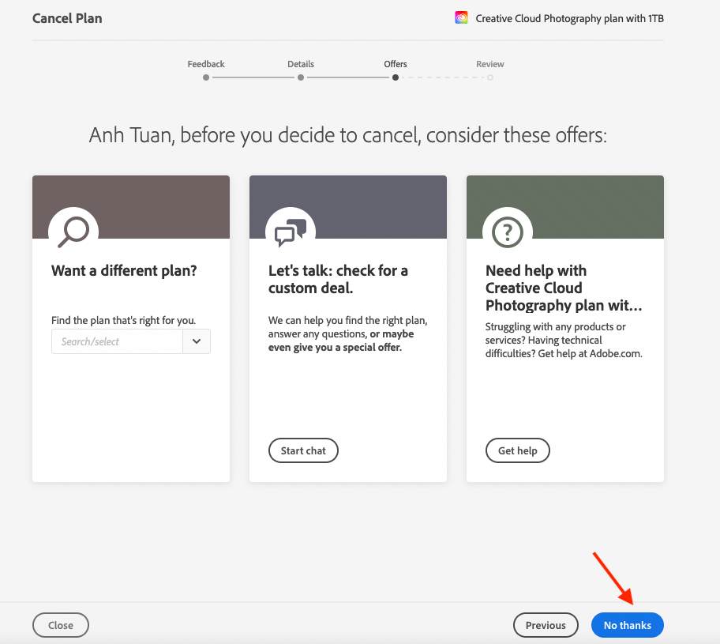Click the Feedback step dot marker
Image resolution: width=720 pixels, height=644 pixels.
pyautogui.click(x=206, y=77)
